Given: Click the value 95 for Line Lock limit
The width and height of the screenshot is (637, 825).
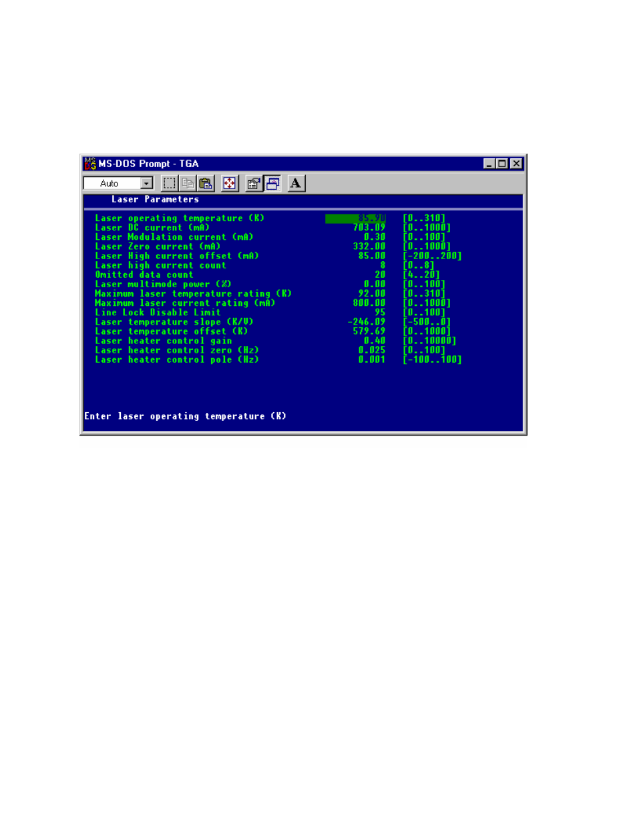Looking at the screenshot, I should (380, 312).
